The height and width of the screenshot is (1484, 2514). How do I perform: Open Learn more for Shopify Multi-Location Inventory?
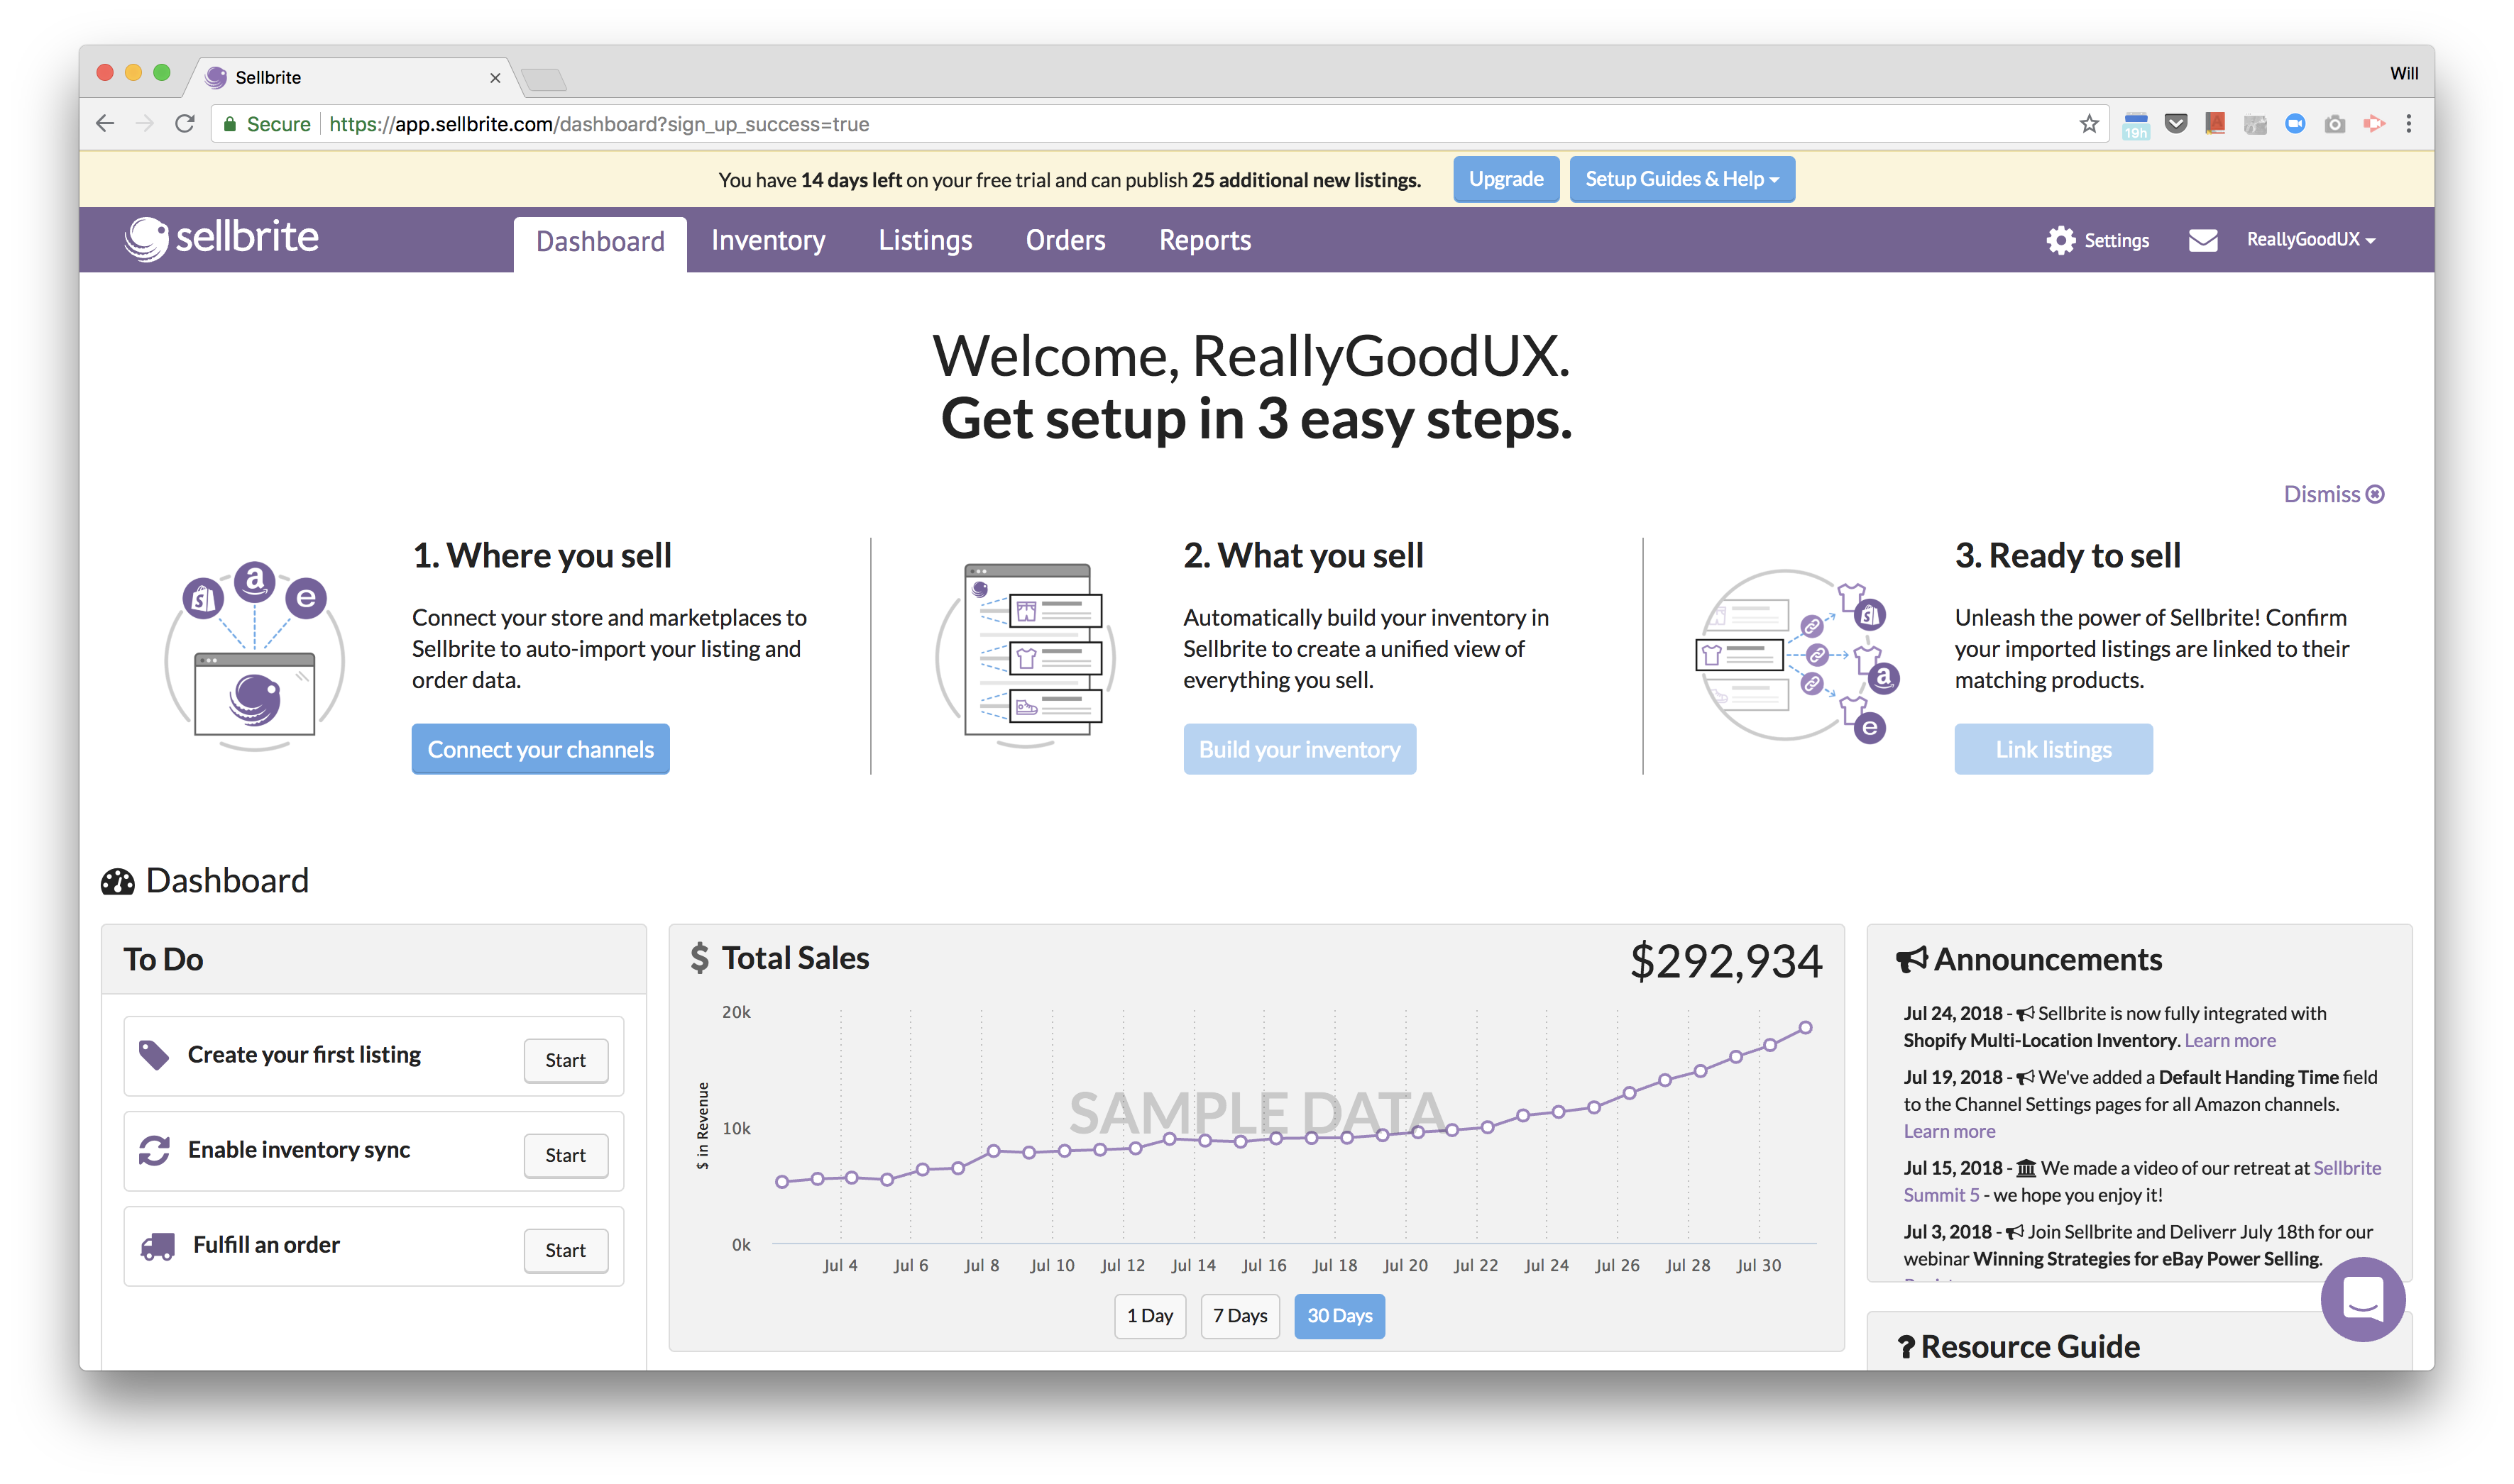click(2229, 1040)
